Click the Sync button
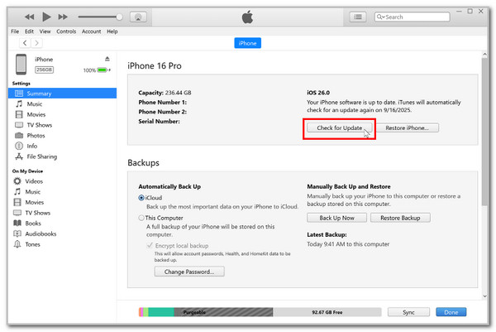The width and height of the screenshot is (496, 332). pyautogui.click(x=408, y=312)
